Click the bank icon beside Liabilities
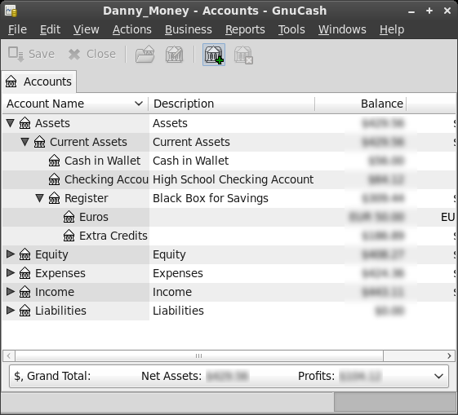458x415 pixels. 24,311
